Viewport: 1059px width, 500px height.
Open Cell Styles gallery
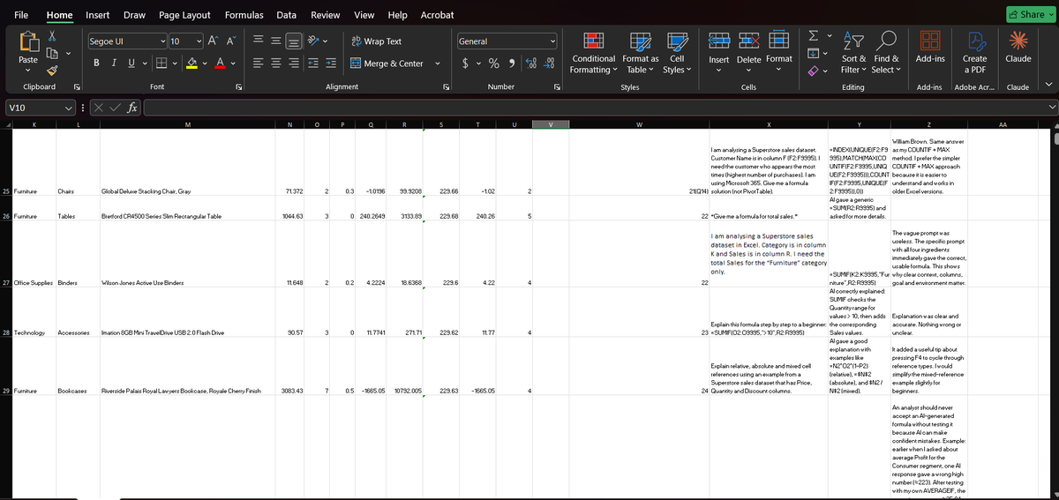coord(677,52)
